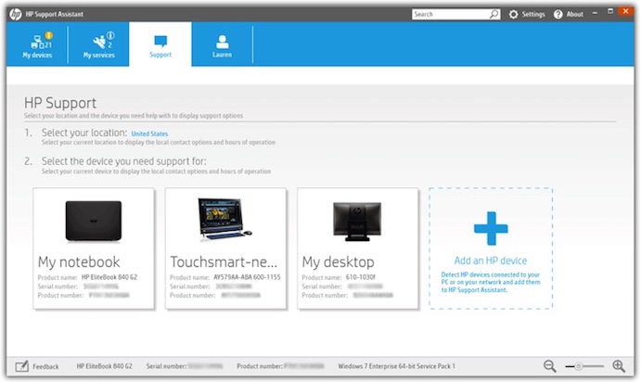This screenshot has height=382, width=641.
Task: Zoom in with plus magnifier icon
Action: 619,366
